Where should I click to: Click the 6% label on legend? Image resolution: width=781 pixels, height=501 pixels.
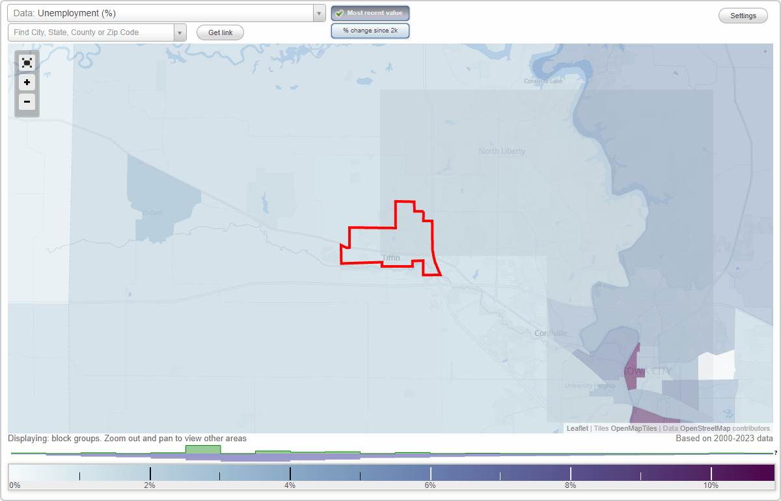click(430, 485)
